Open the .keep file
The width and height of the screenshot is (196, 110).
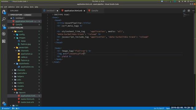pyautogui.click(x=23, y=41)
